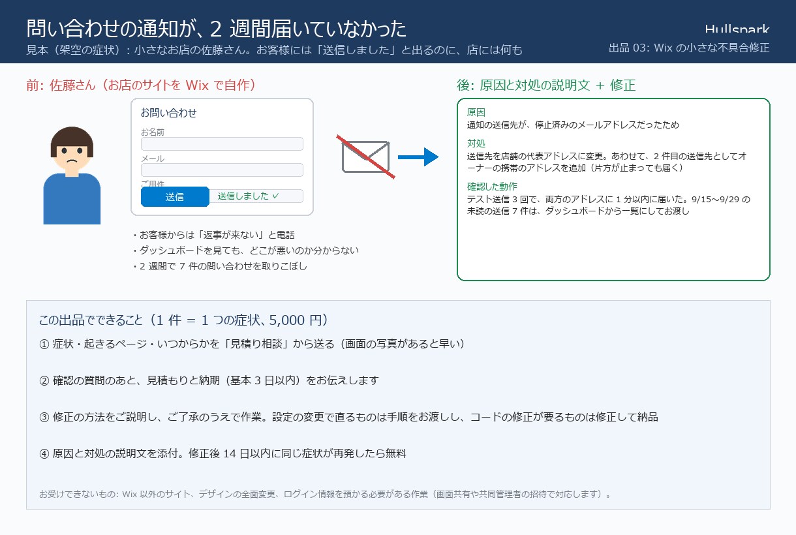Click the お問い合わせ form heading
The image size is (796, 535).
click(x=169, y=113)
